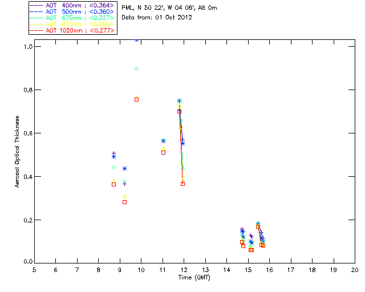Click the 0.6 y-axis tick label
Image resolution: width=365 pixels, height=292 pixels.
pos(28,133)
